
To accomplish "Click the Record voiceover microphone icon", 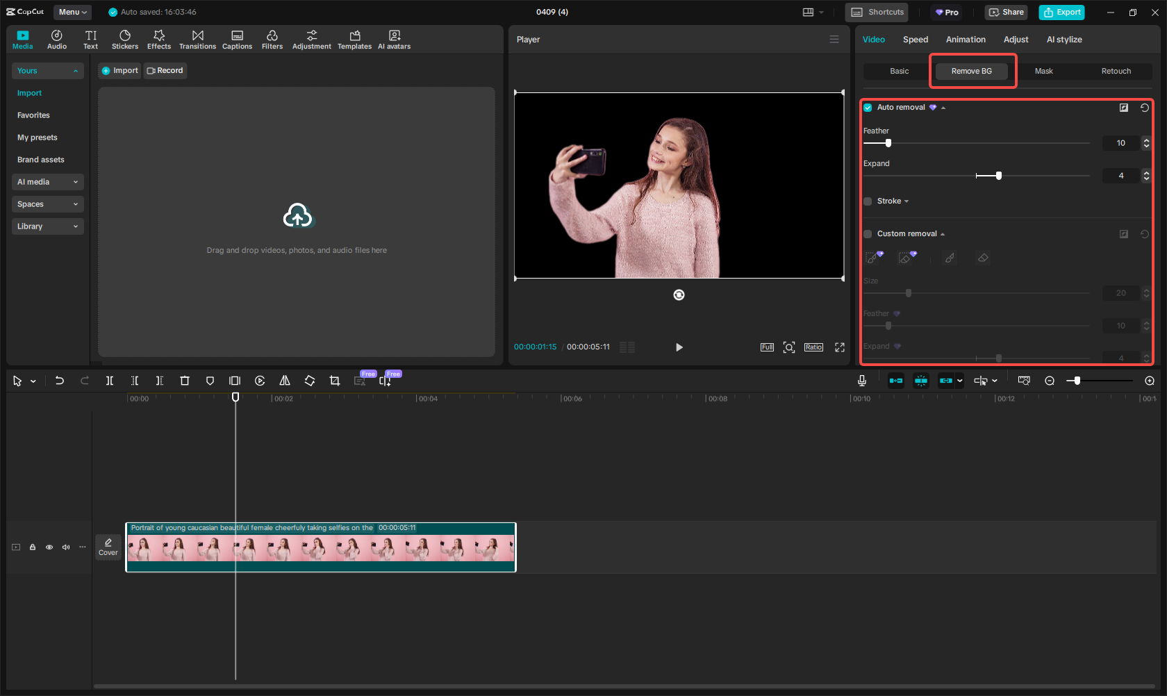I will 861,381.
